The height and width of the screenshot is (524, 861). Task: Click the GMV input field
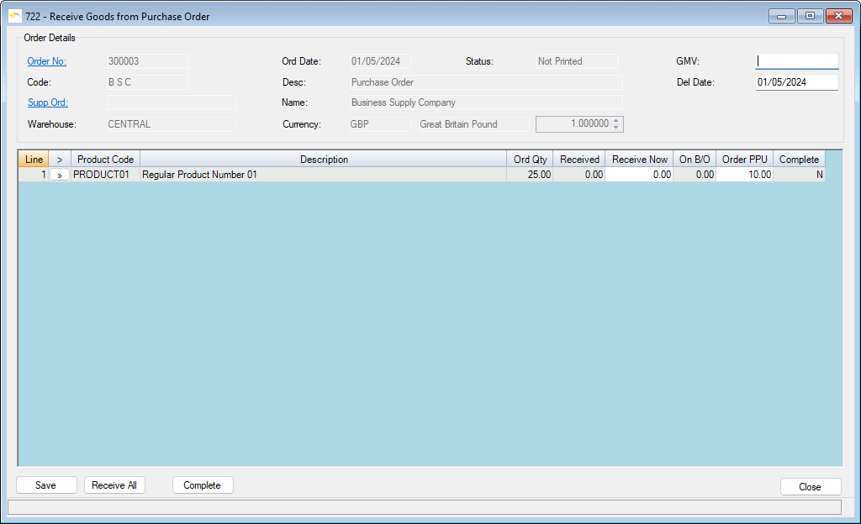click(796, 61)
